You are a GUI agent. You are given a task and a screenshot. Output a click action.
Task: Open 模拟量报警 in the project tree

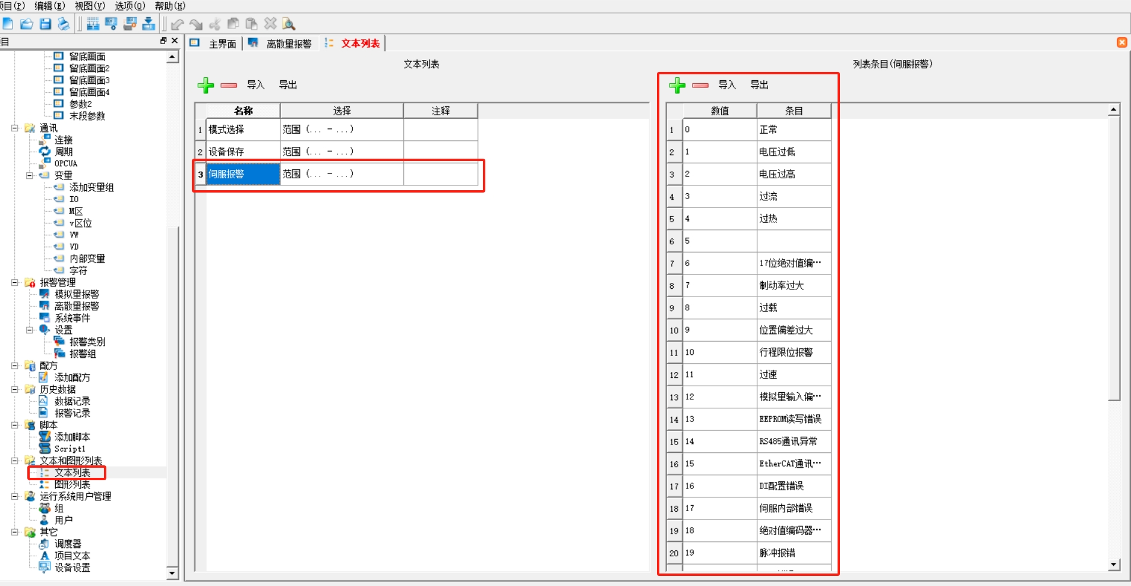tap(77, 295)
